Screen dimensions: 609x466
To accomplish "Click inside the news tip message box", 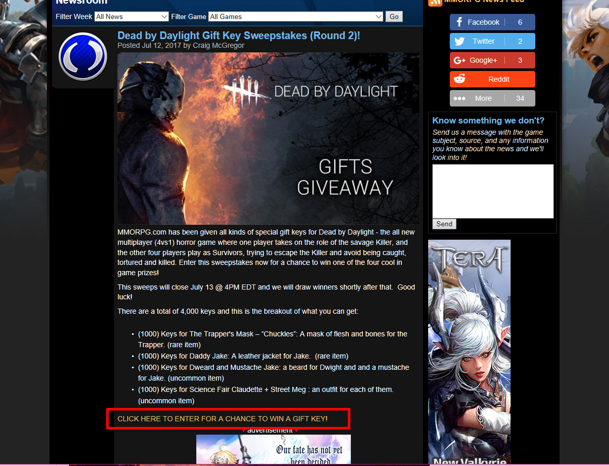I will [493, 191].
